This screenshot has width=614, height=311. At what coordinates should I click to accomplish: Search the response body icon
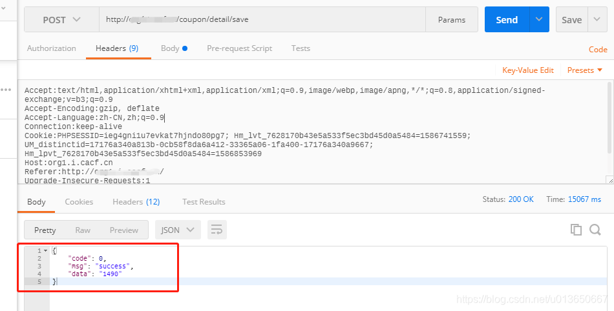(595, 230)
